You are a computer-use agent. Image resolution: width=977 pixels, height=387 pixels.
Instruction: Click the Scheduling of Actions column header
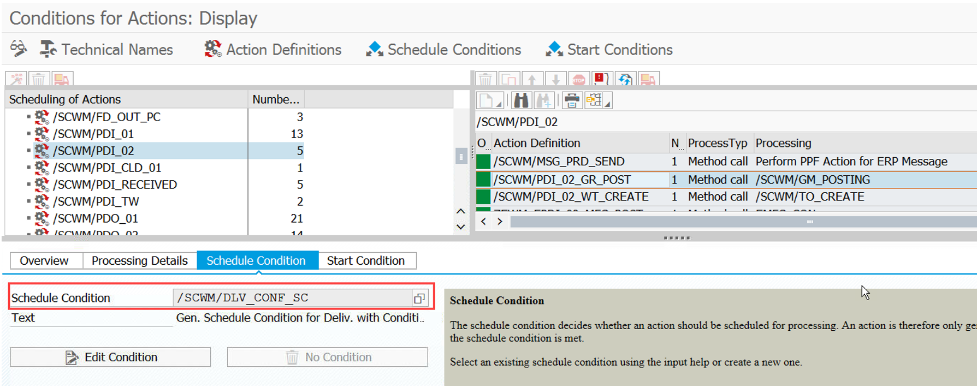click(126, 99)
